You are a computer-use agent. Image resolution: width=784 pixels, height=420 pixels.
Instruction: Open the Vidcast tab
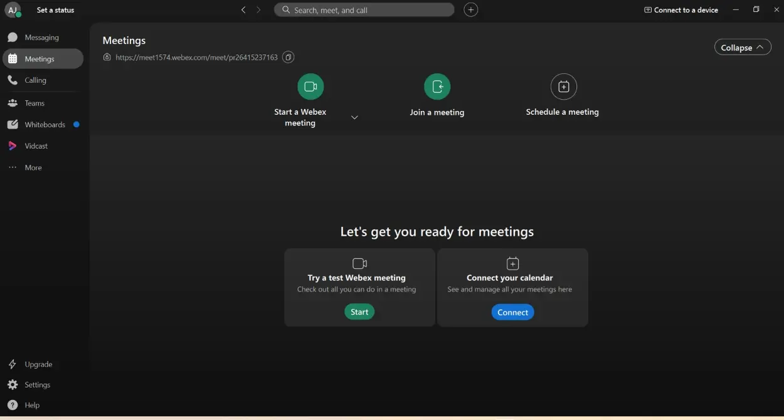[43, 146]
